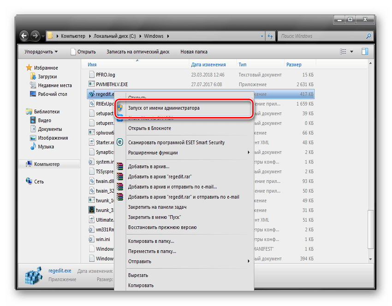This screenshot has height=306, width=392.
Task: Click the WinRAR icon beside 'Добавить в архив...'
Action: click(x=120, y=166)
